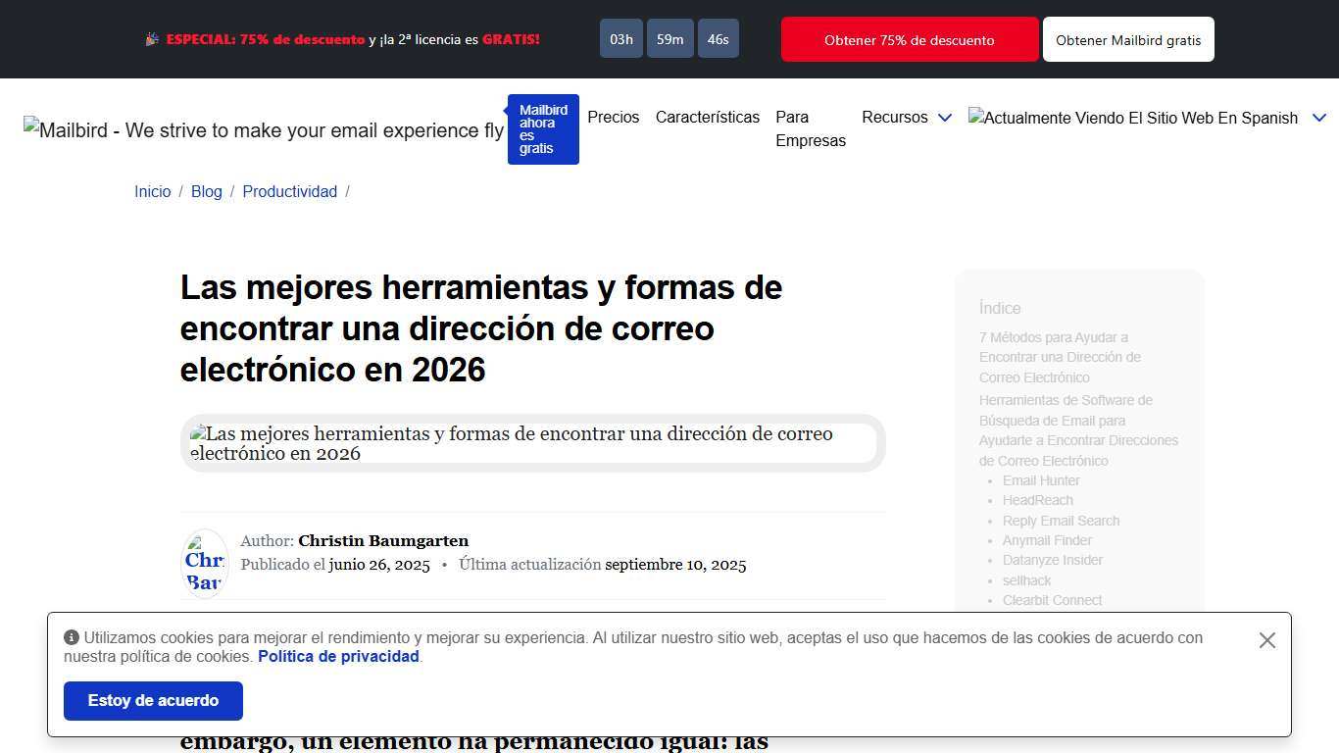Jump to sellhack in the index
The height and width of the screenshot is (753, 1339).
coord(1026,580)
